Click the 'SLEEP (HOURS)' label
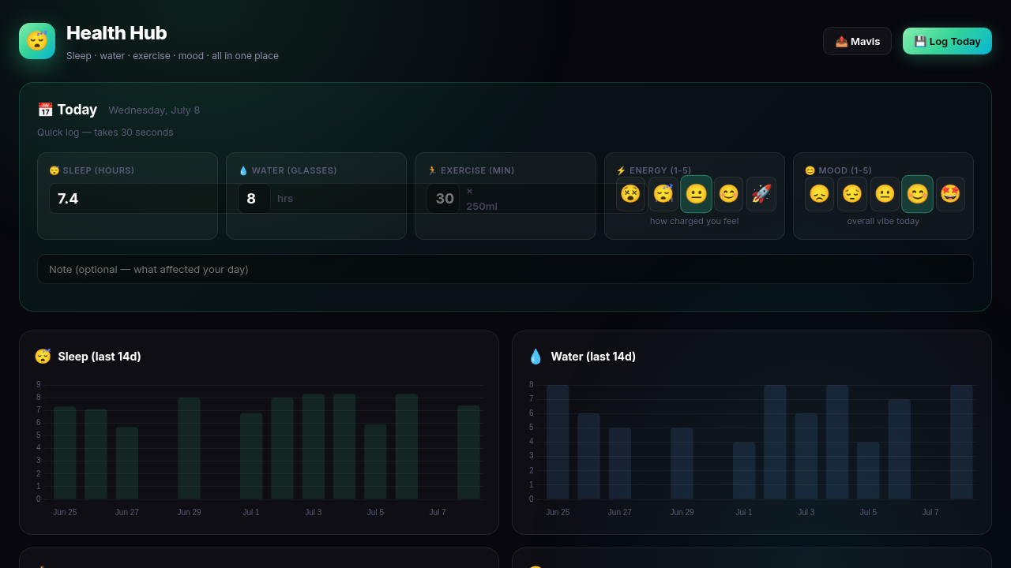Screen dimensions: 1011x568 click(92, 170)
